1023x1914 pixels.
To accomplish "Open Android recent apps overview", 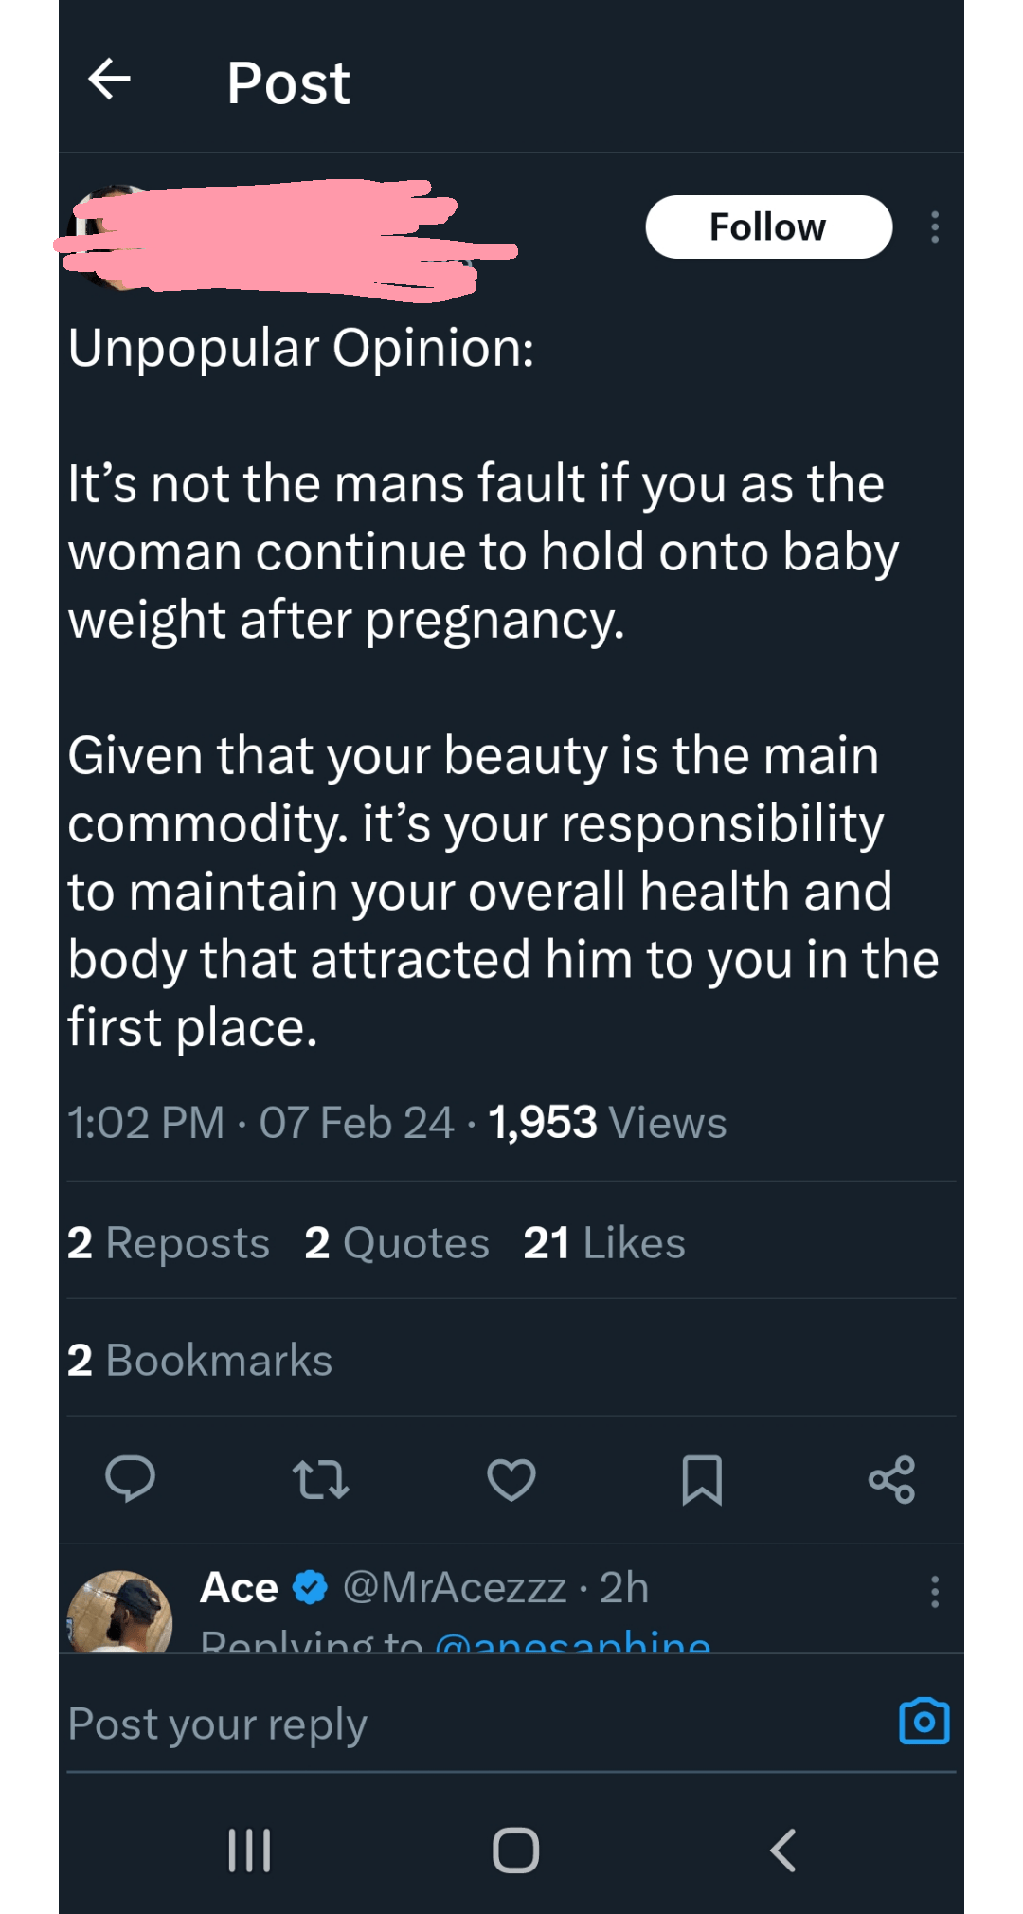I will [x=249, y=1852].
